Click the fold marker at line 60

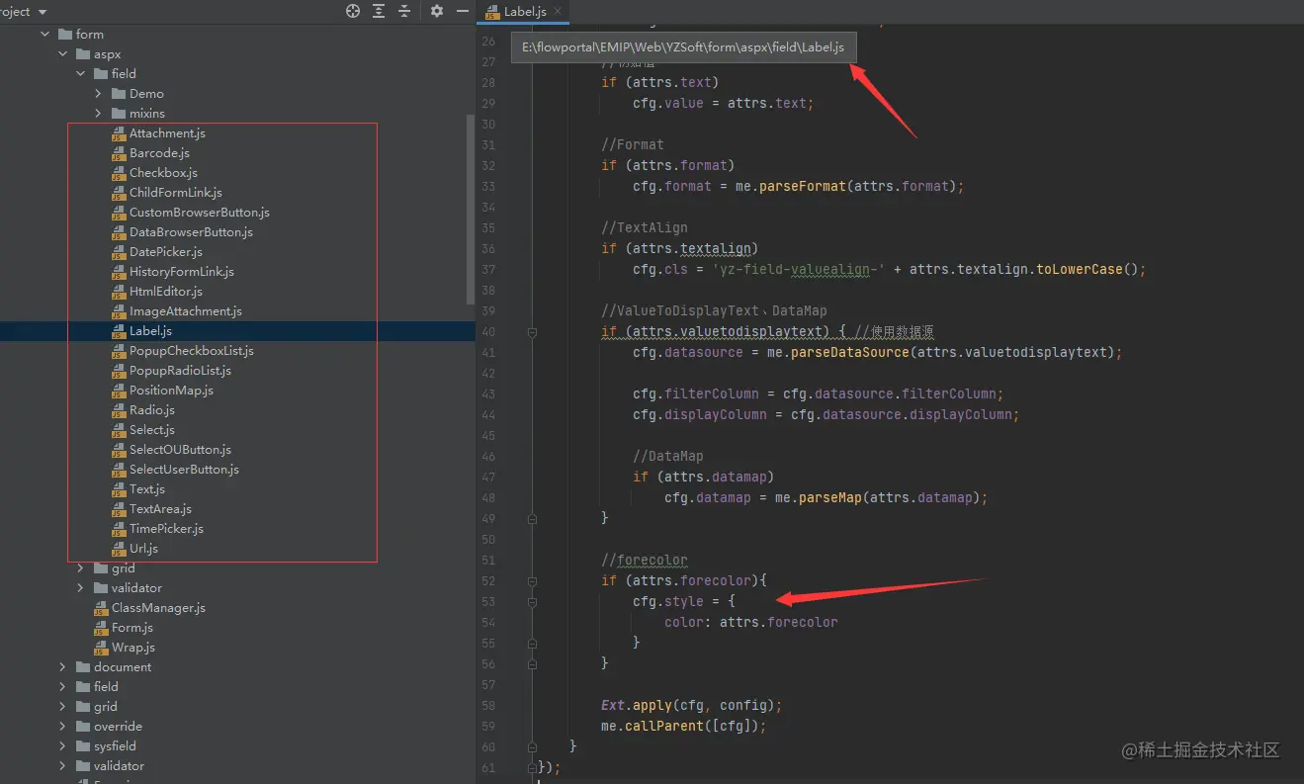coord(532,746)
